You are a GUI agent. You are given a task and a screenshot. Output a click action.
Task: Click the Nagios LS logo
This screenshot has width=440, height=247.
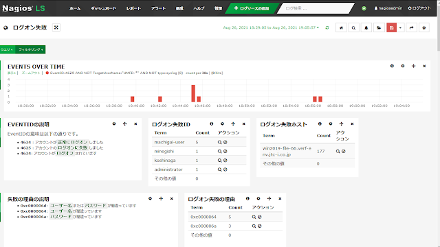coord(23,8)
